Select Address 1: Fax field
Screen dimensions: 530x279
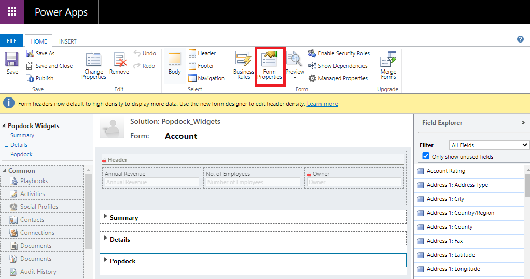[470, 241]
